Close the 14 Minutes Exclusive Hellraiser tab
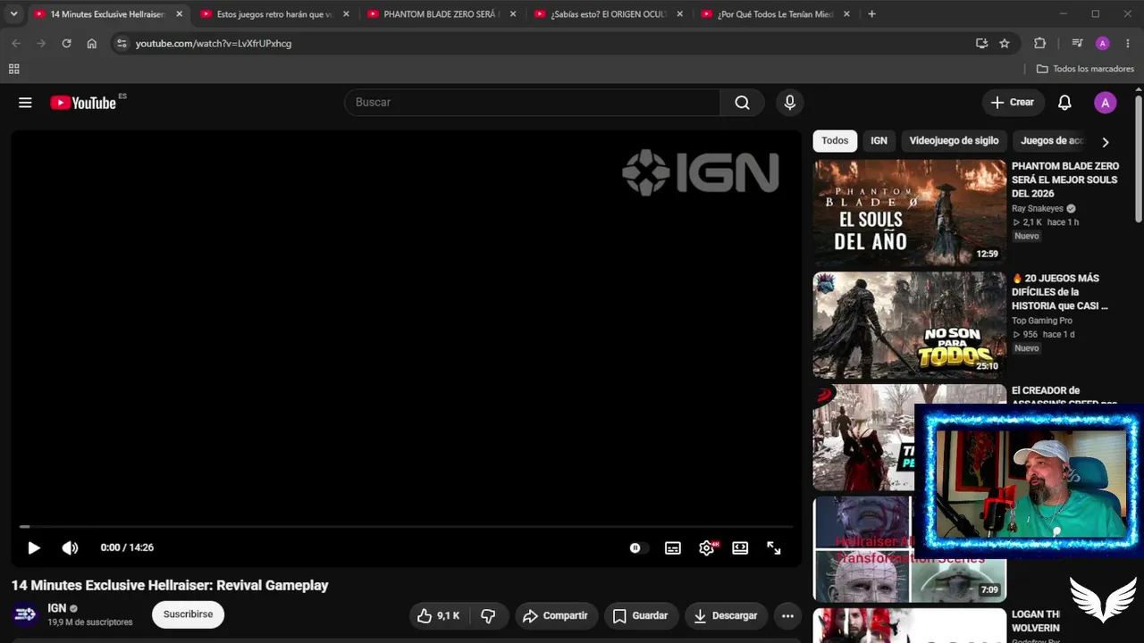Image resolution: width=1144 pixels, height=643 pixels. tap(179, 14)
